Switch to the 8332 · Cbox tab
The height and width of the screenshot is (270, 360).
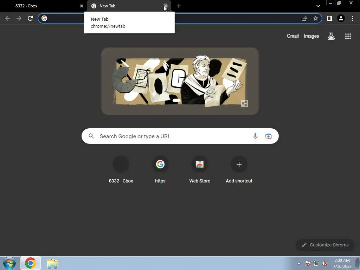(43, 6)
